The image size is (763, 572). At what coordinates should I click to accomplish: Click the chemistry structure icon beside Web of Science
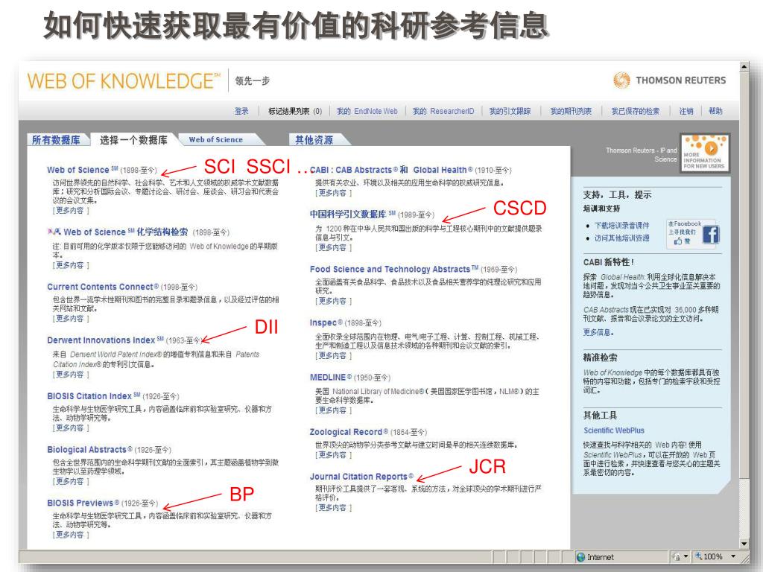pos(54,232)
